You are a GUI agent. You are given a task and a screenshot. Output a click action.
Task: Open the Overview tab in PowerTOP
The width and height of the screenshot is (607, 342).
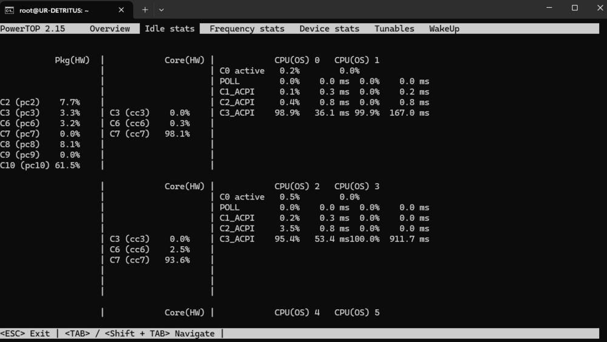click(x=109, y=29)
